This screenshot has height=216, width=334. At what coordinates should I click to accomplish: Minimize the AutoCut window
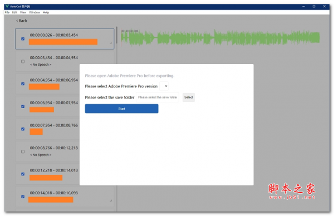303,6
